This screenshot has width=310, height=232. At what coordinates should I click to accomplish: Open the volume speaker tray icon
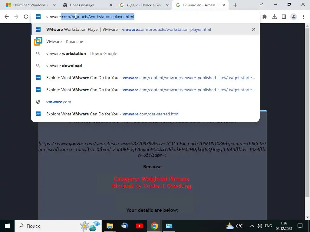tap(259, 226)
